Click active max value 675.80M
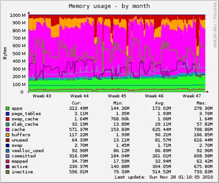 [203, 166]
